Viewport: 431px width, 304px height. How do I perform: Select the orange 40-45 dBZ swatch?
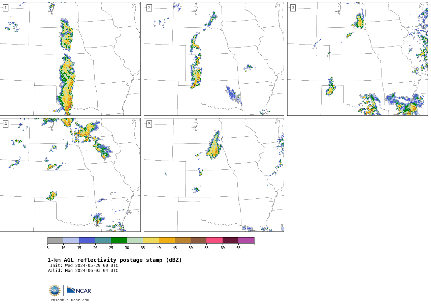click(167, 241)
